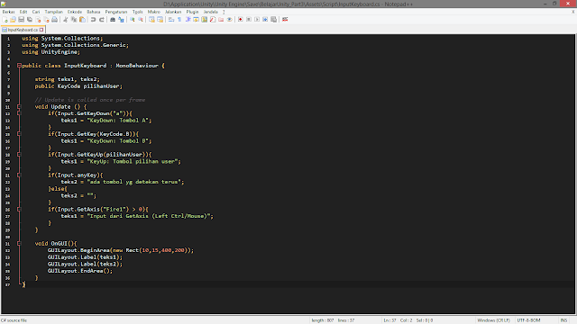Click the Stop macro recording icon
Image resolution: width=577 pixels, height=324 pixels.
[249, 20]
